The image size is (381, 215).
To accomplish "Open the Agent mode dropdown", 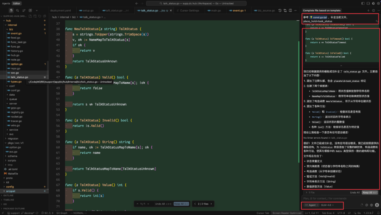I will 312,205.
